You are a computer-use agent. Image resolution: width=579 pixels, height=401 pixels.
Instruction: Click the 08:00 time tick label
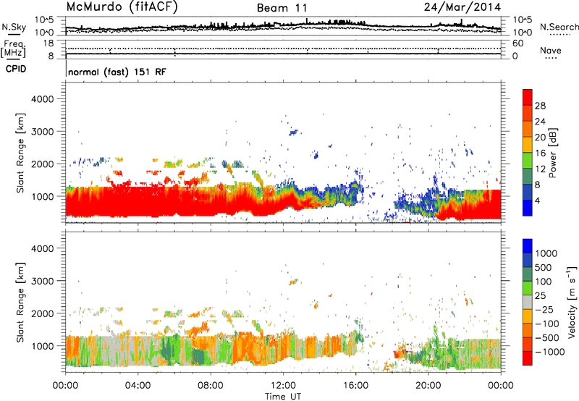click(x=211, y=386)
